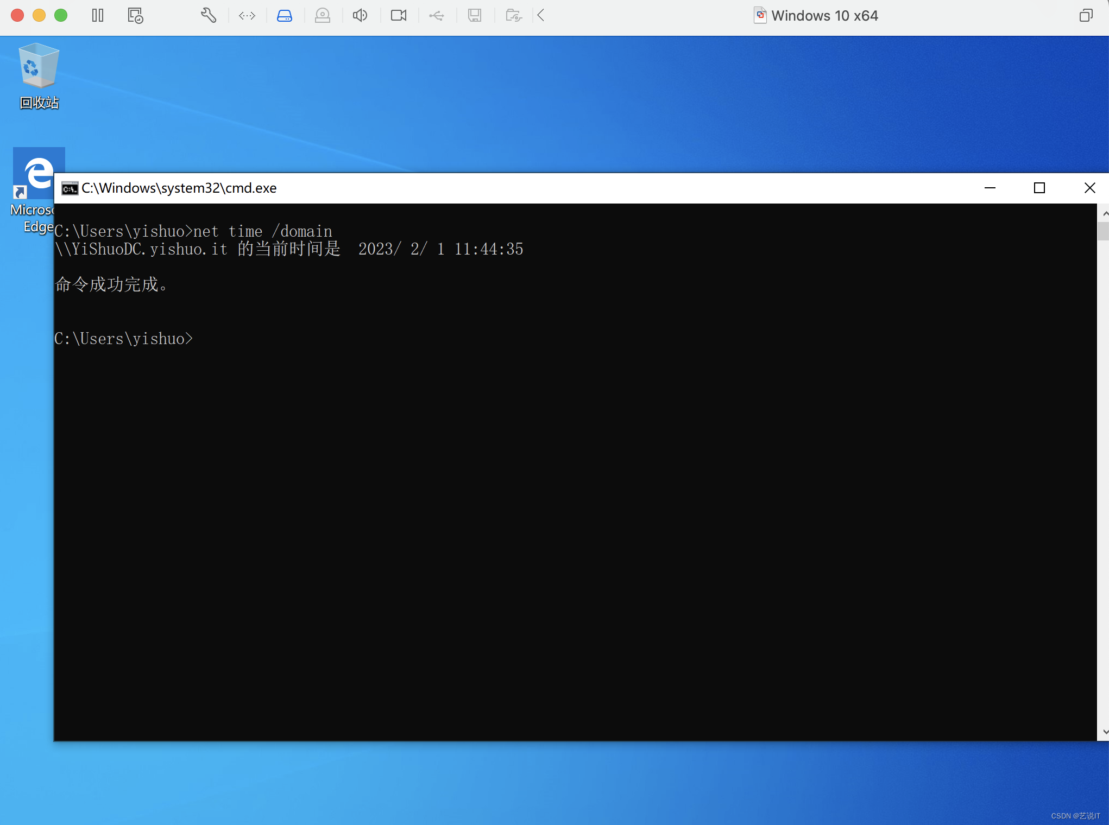Click the C:\Windows\system32\cmd.exe title text
Screen dimensions: 1109x825
(x=179, y=188)
